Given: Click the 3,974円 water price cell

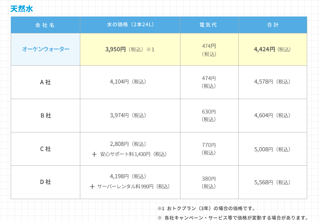Looking at the screenshot, I should pyautogui.click(x=130, y=116).
